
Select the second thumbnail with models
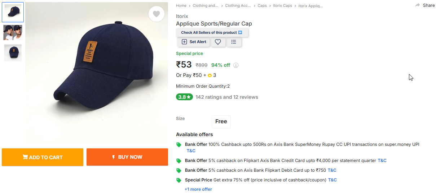13,33
